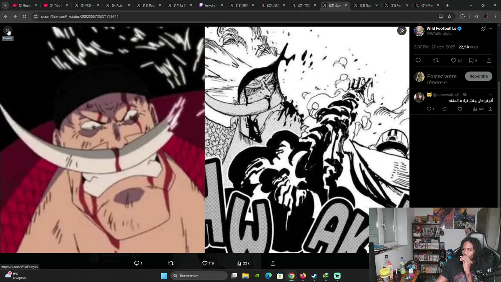
Task: Open Microsoft Edge from taskbar
Action: [x=269, y=276]
